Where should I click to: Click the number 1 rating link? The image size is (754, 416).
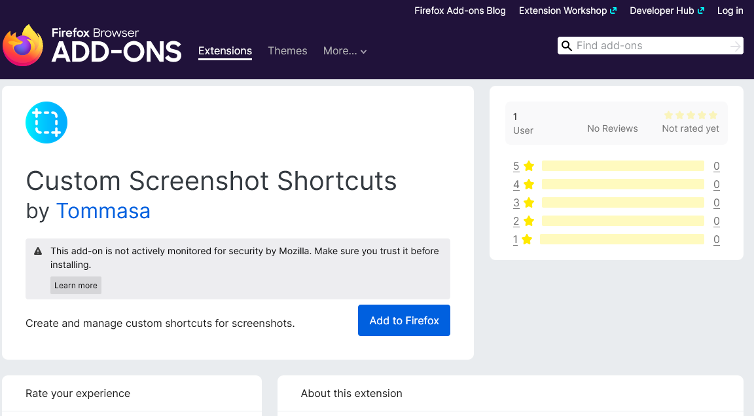click(515, 239)
